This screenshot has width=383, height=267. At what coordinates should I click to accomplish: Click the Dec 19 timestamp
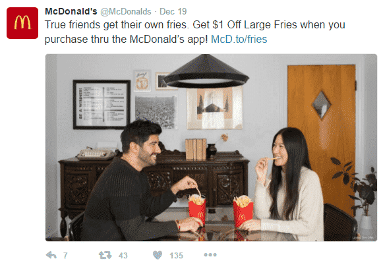pos(173,11)
